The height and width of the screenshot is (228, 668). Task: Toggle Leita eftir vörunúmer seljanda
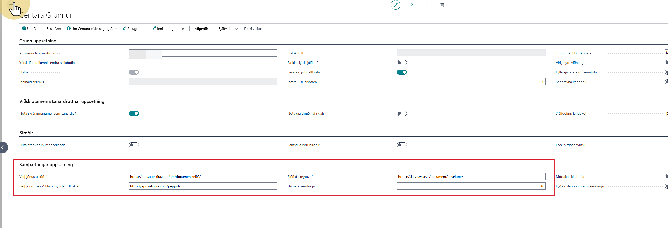coord(134,145)
